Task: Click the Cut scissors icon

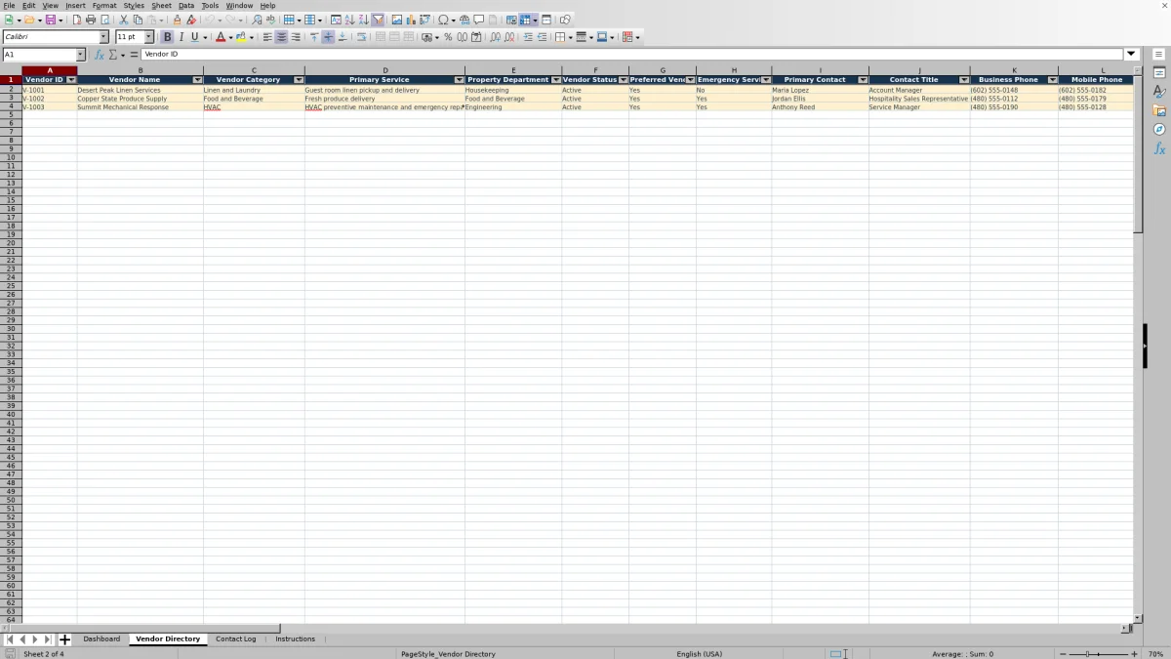Action: (x=123, y=20)
